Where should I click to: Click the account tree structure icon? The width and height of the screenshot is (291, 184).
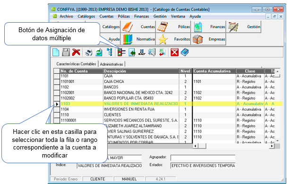[110, 52]
